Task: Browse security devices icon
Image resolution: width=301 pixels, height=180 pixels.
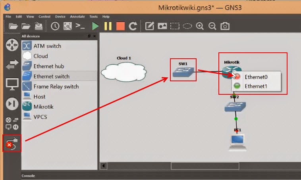Action: coord(12,104)
